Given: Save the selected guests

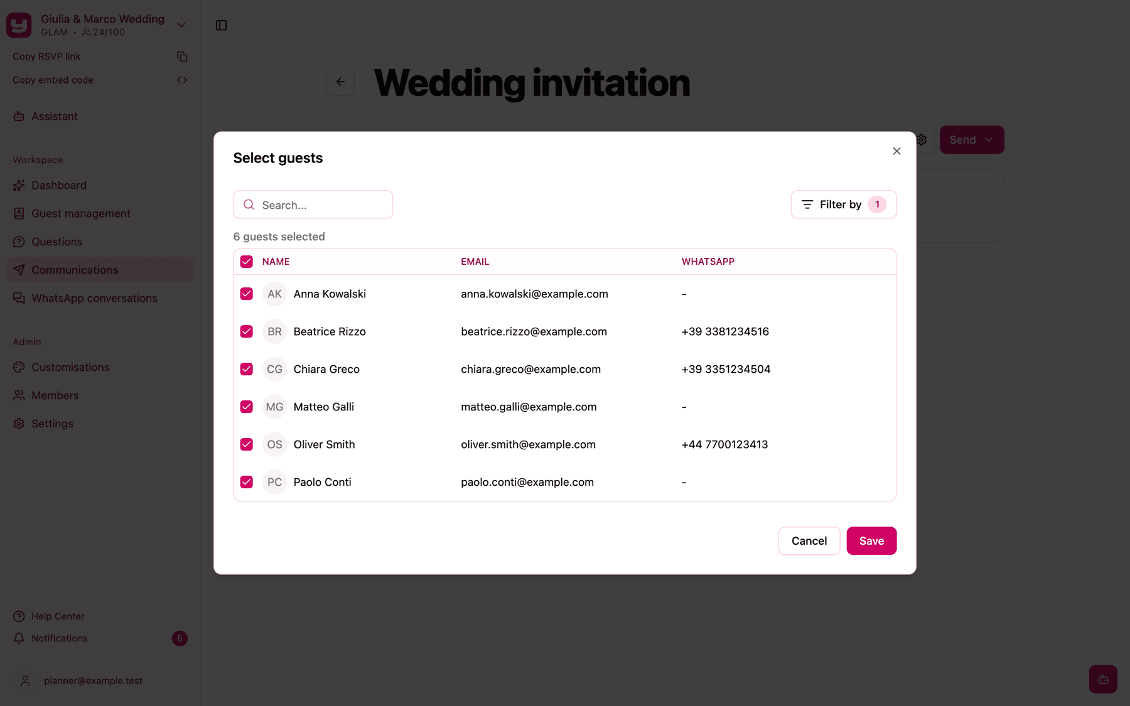Looking at the screenshot, I should (x=871, y=541).
